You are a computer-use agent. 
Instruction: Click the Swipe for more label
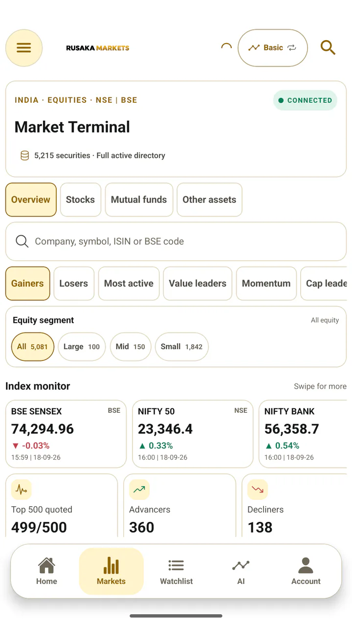320,386
